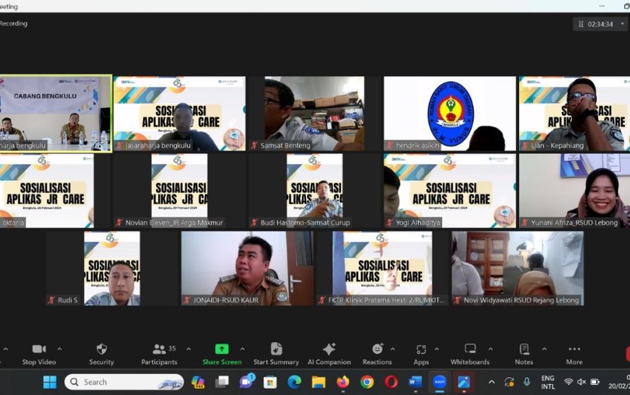This screenshot has height=395, width=630.
Task: Select the FKTP Klinik Pratama Hesti video tile
Action: pos(382,268)
